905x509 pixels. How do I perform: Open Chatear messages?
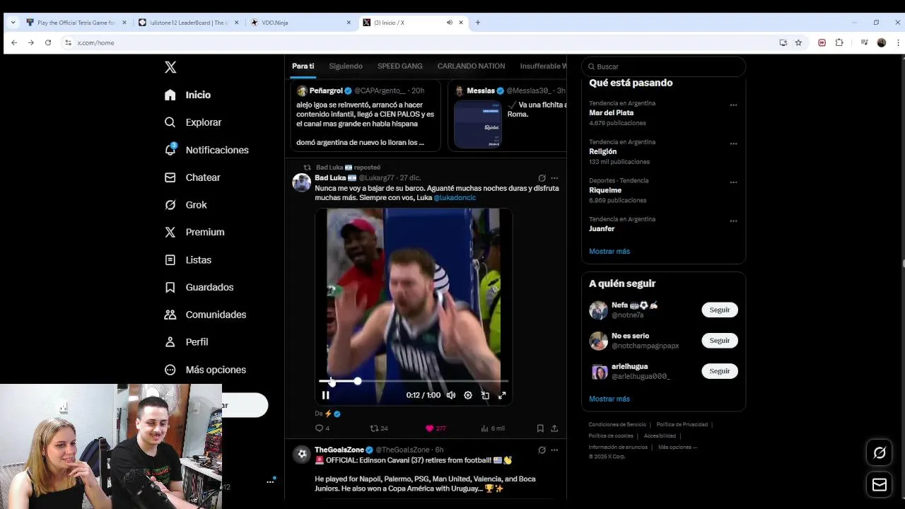point(192,177)
